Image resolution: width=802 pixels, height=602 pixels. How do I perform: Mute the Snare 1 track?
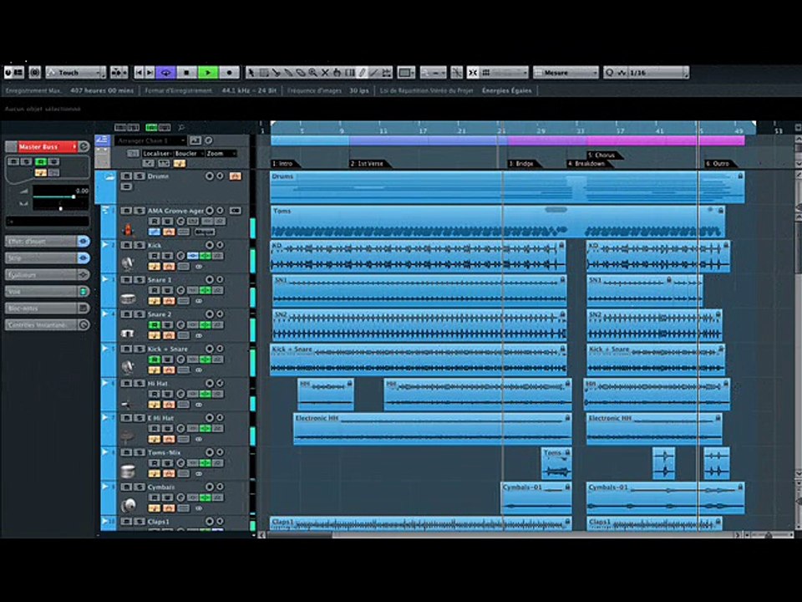click(x=126, y=279)
